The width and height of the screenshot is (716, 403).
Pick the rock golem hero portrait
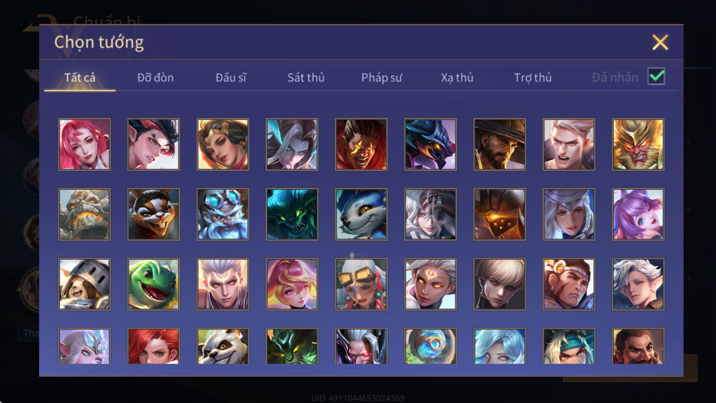click(x=84, y=214)
